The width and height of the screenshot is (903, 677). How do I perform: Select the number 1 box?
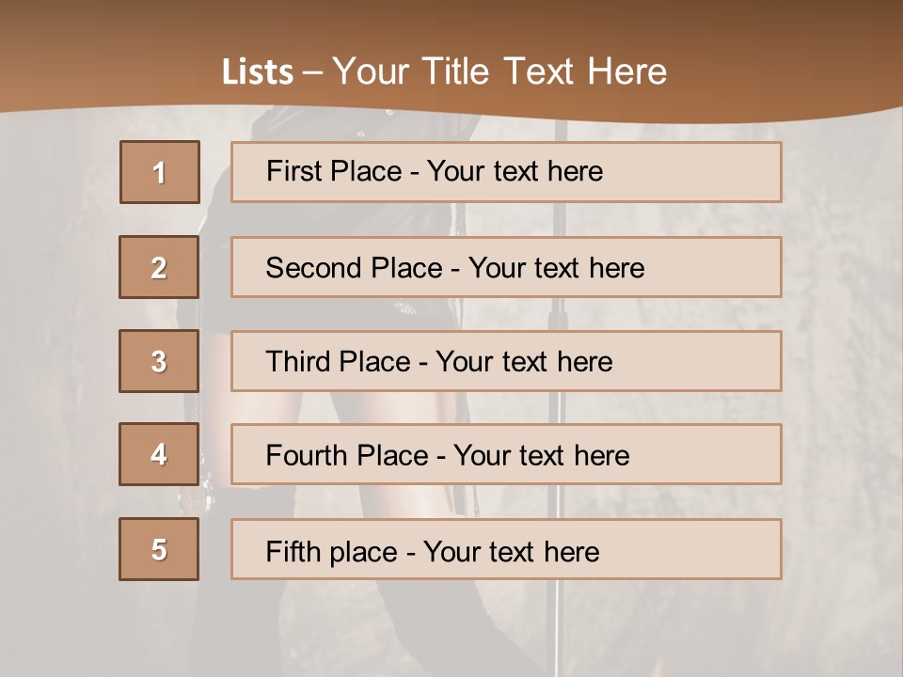click(160, 172)
